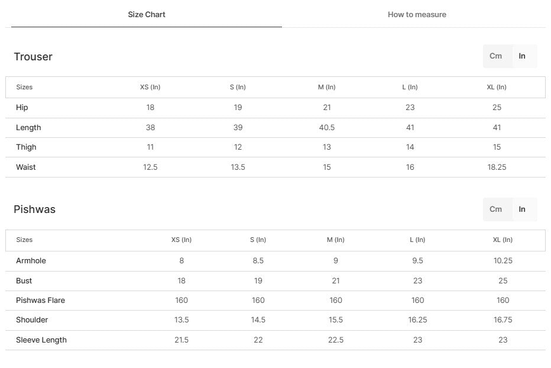
Task: Click the Bust row label
Action: [24, 281]
